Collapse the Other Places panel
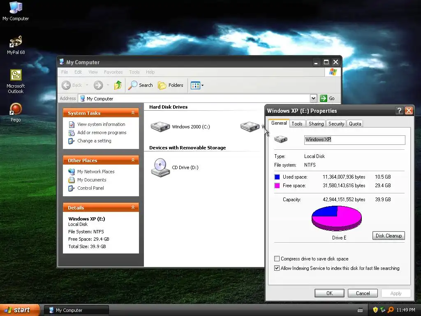This screenshot has height=316, width=421. click(x=133, y=160)
